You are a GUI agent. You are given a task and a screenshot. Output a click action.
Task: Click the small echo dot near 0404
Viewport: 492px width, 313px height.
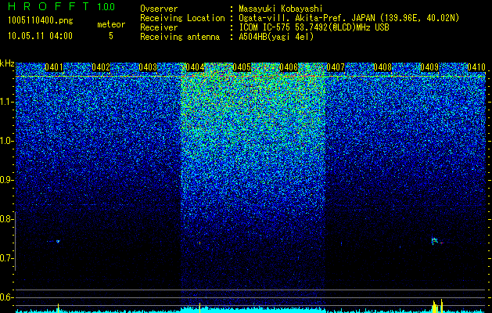(199, 243)
